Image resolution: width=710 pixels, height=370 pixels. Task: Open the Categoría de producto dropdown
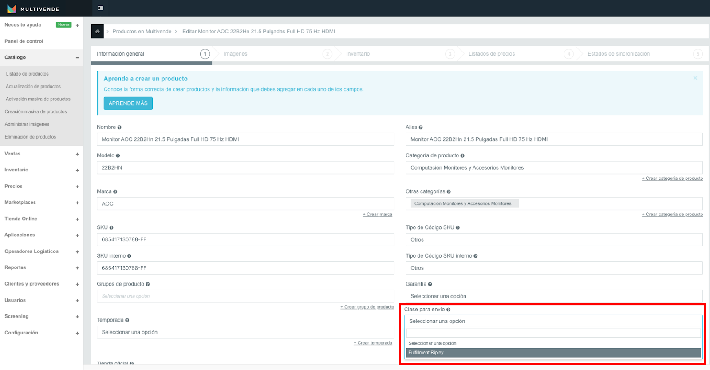[x=554, y=168]
